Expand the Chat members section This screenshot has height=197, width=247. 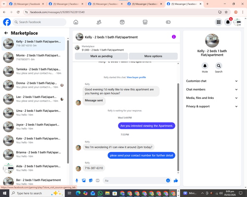[x=212, y=90]
